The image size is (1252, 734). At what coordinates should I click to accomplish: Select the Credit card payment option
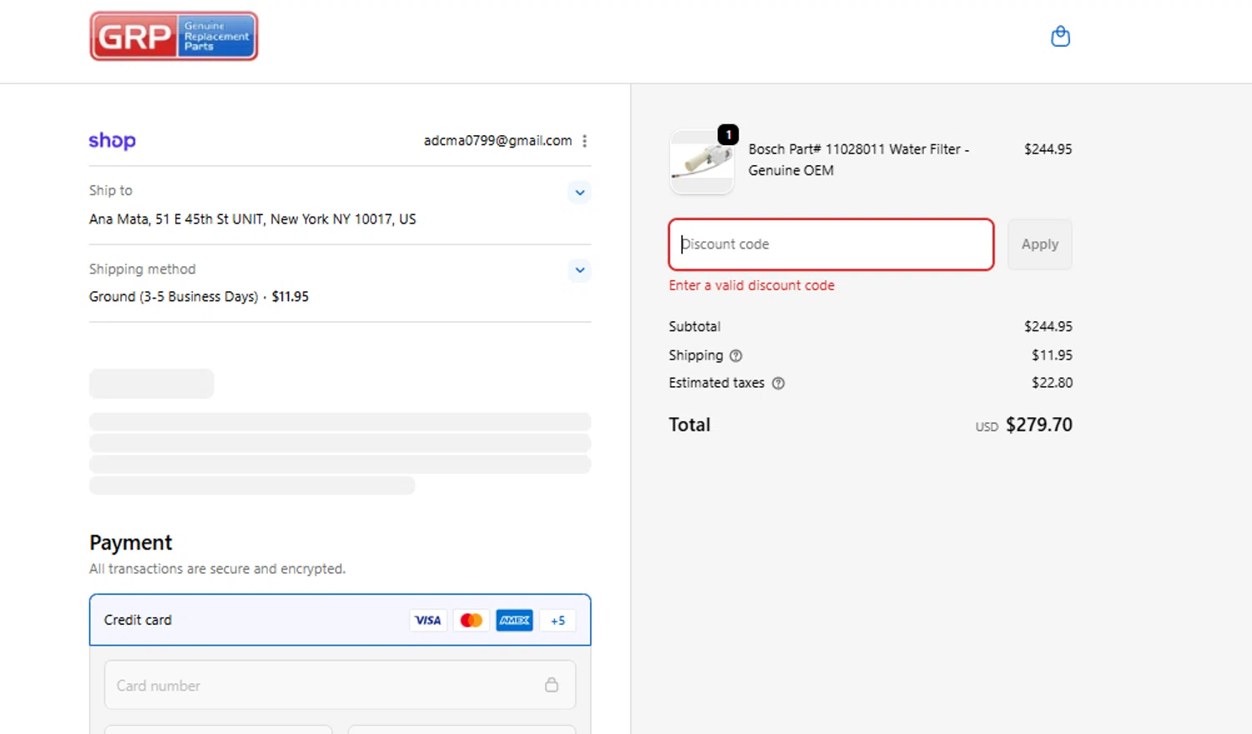341,620
